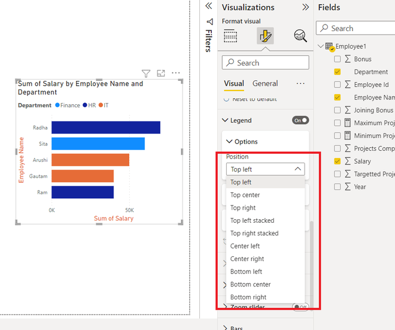This screenshot has width=395, height=330.
Task: Collapse the Legend section chevron
Action: point(225,120)
